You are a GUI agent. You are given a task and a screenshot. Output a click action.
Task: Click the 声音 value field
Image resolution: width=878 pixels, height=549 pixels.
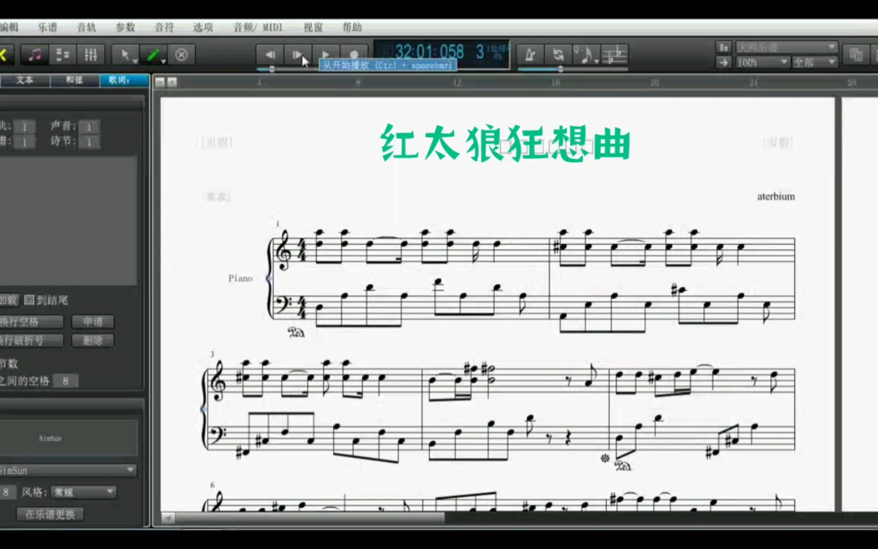(x=89, y=126)
